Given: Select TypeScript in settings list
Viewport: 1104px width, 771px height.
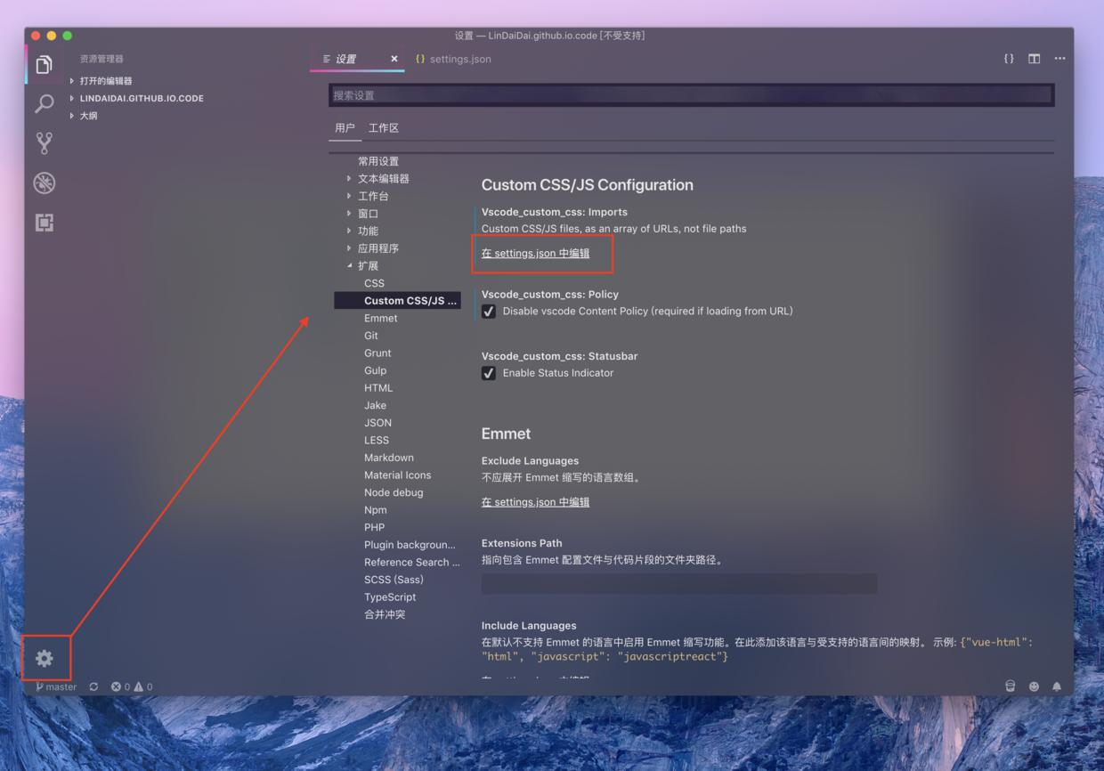Looking at the screenshot, I should pos(390,597).
